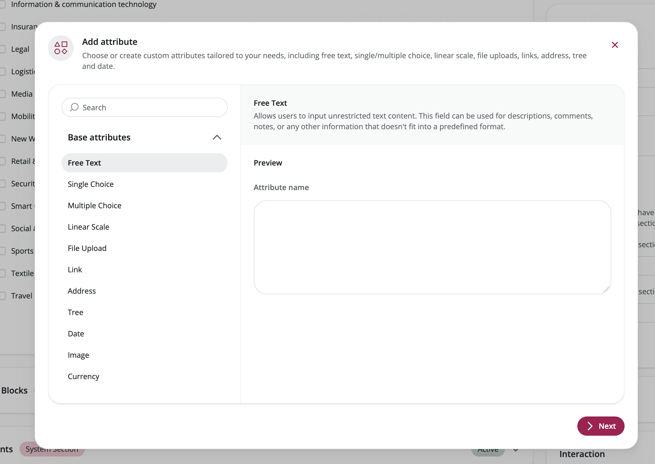Click the resize handle of the text area

tap(606, 290)
